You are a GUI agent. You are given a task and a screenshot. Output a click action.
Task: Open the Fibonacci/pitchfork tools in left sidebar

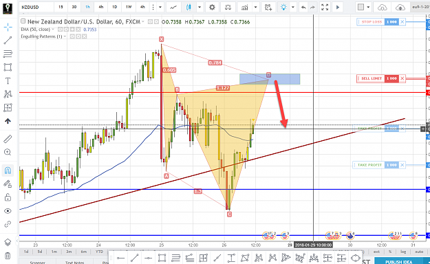(8, 54)
